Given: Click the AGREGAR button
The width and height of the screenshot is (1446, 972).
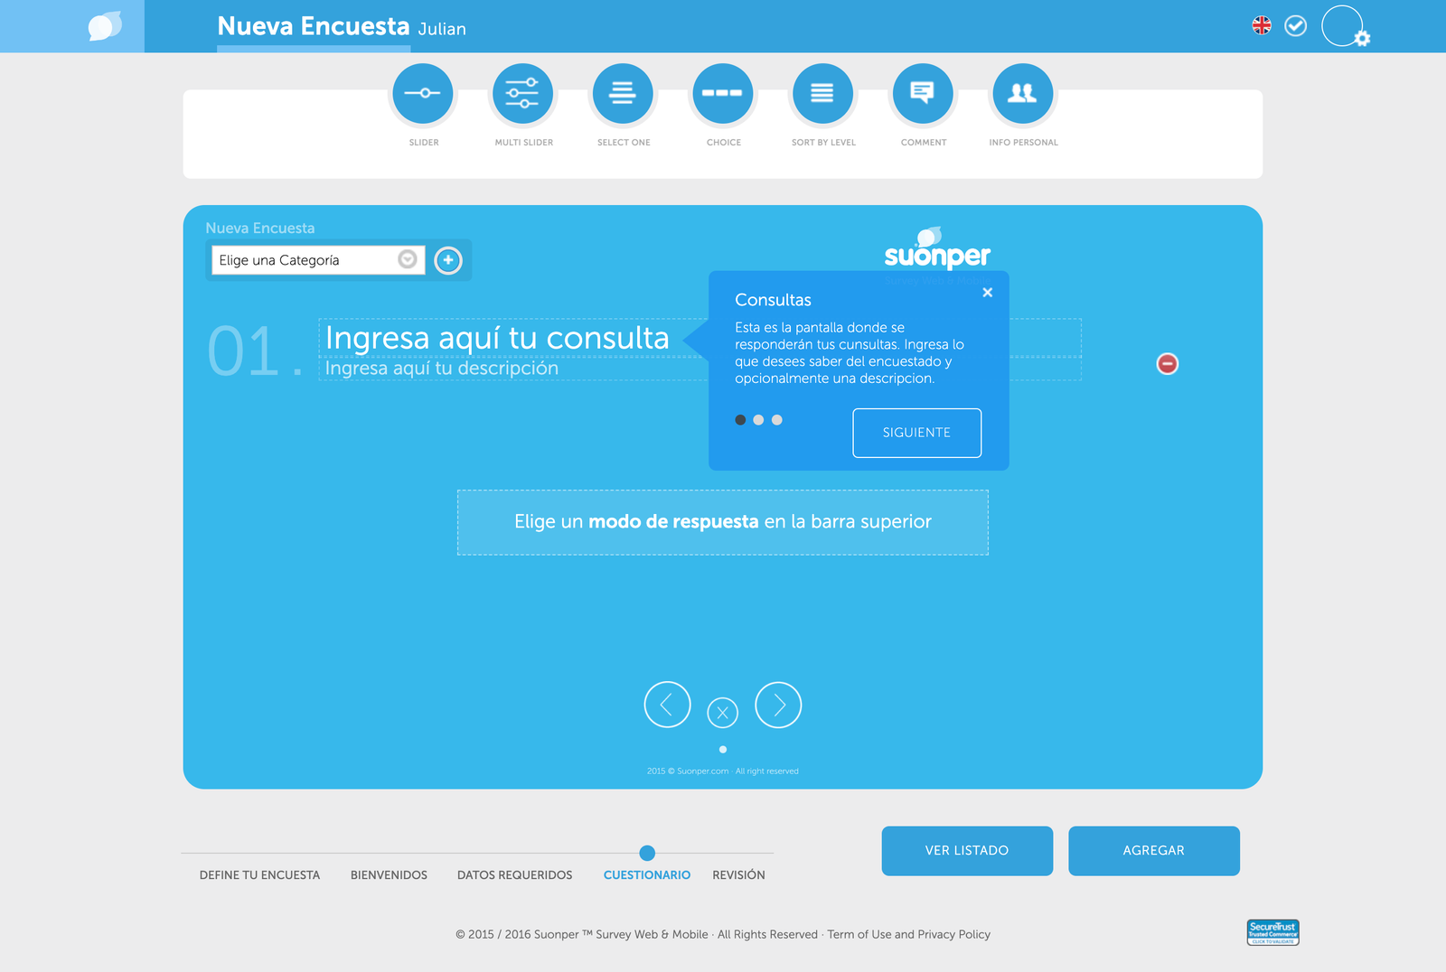Looking at the screenshot, I should click(1154, 851).
